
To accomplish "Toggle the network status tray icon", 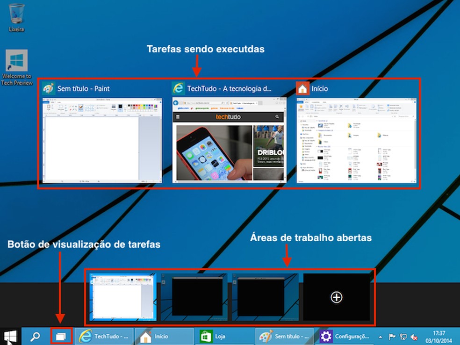I will coord(404,337).
